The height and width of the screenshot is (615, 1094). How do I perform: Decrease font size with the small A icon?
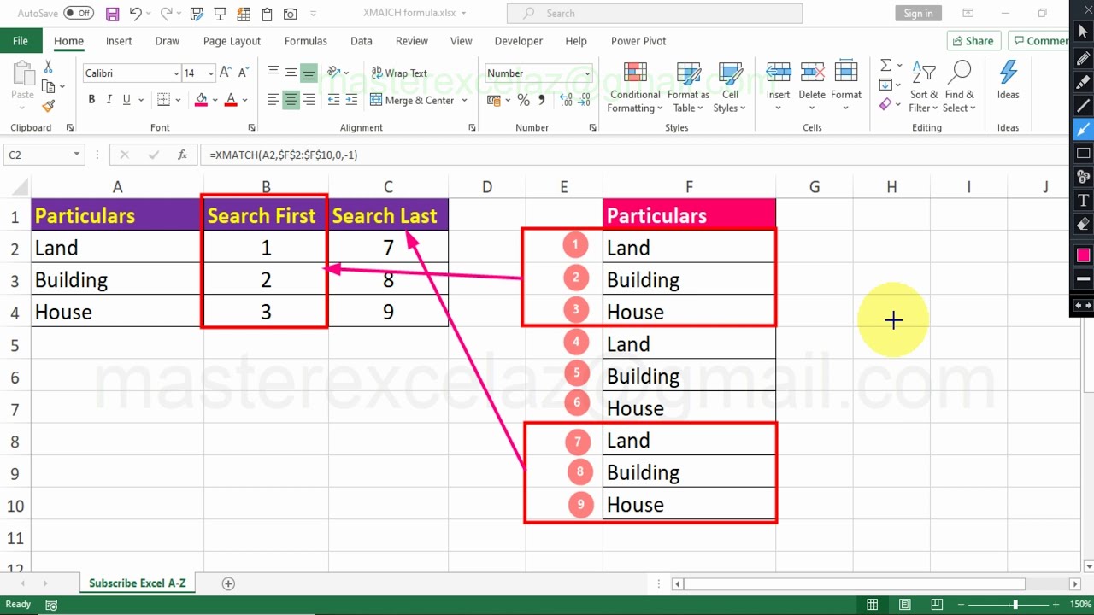[244, 73]
